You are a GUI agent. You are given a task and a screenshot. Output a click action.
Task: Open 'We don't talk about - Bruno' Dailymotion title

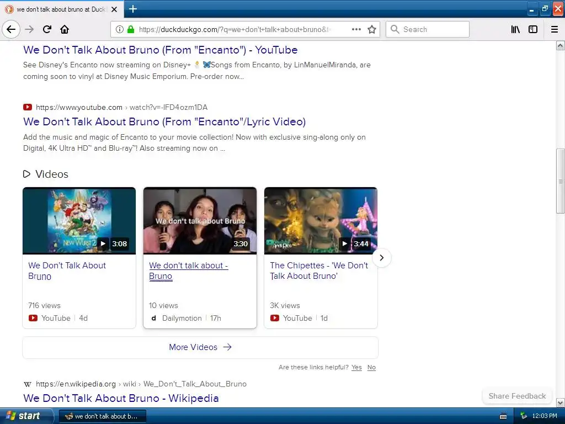[189, 271]
